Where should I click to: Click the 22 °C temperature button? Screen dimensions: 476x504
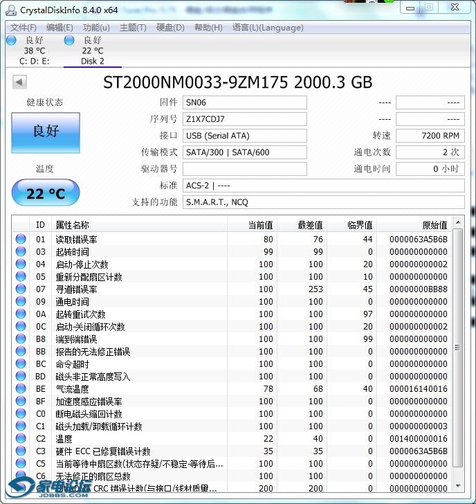[x=46, y=193]
